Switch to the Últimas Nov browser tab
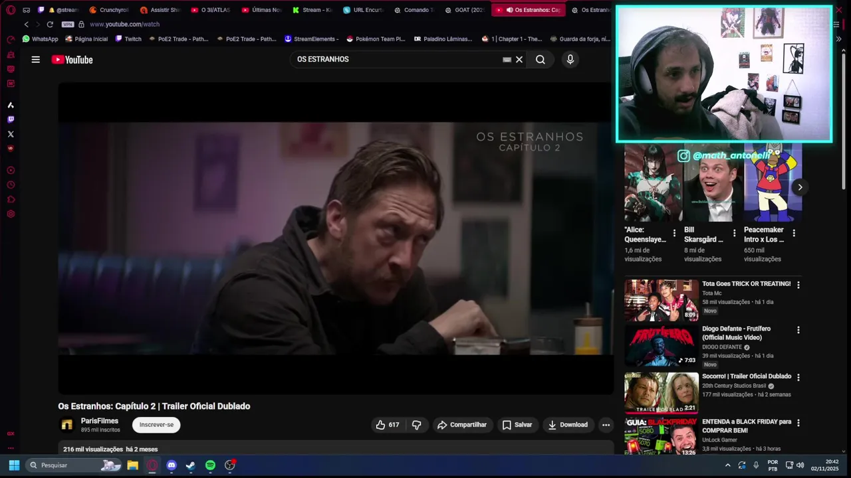The image size is (851, 478). pos(261,10)
